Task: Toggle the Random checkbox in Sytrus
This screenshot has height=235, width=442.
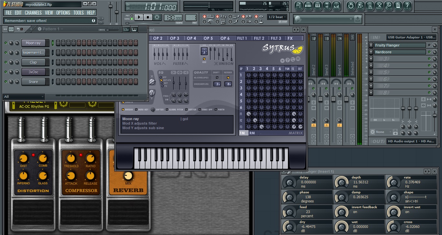Action: click(x=123, y=110)
